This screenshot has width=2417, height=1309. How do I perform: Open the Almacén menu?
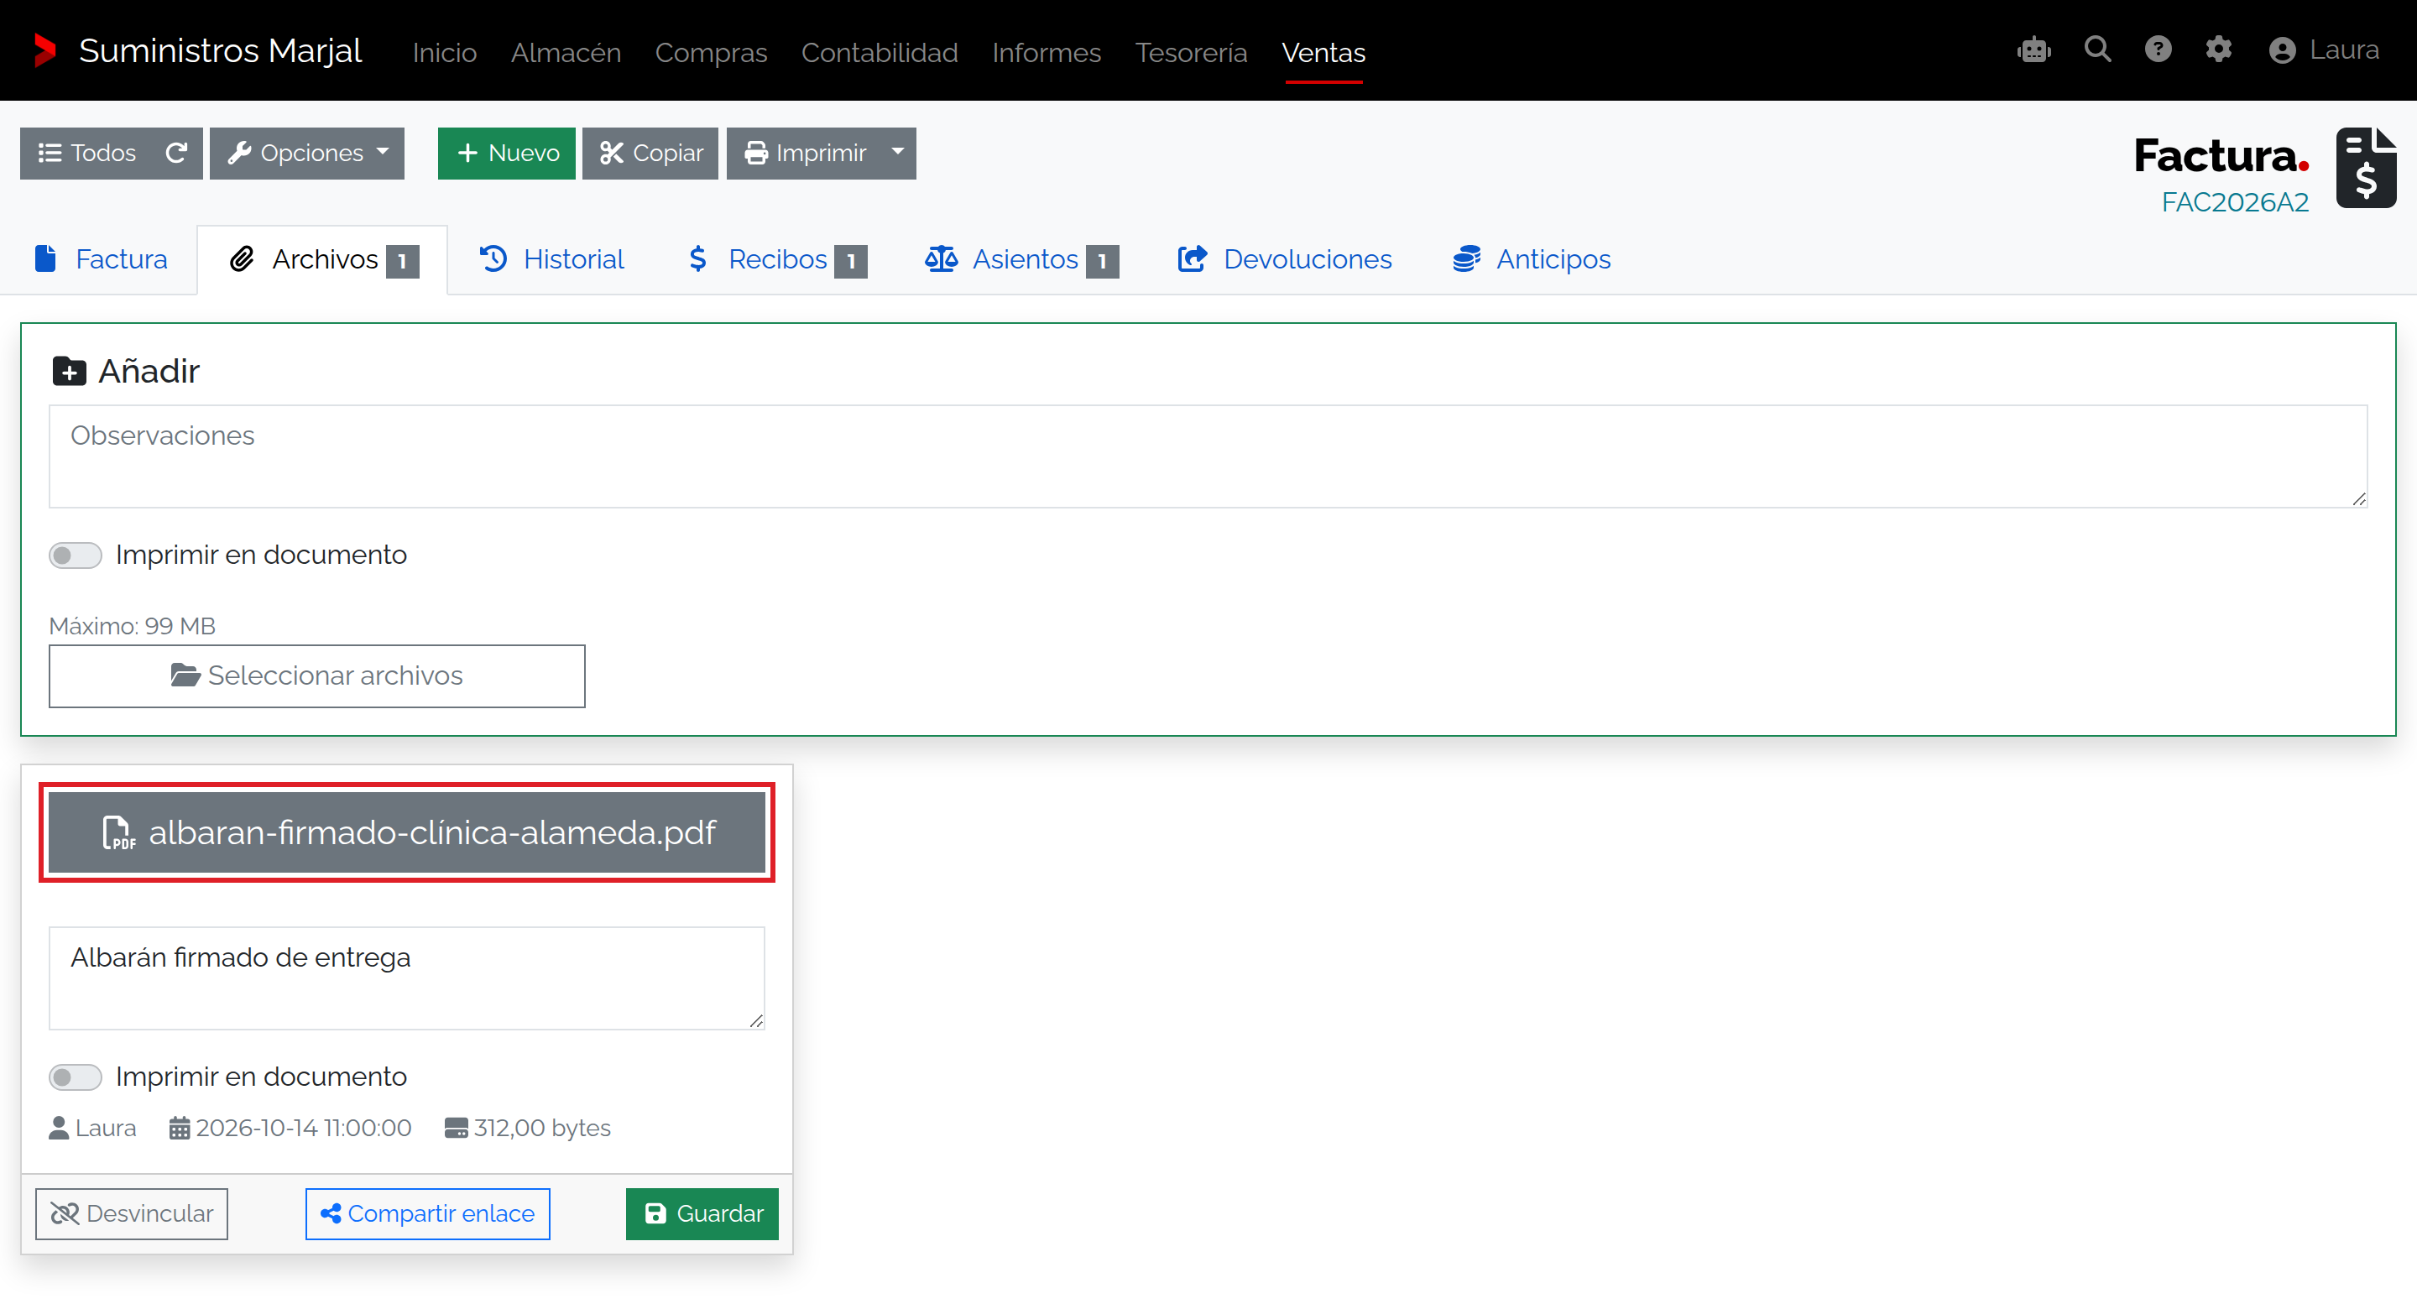pyautogui.click(x=566, y=52)
